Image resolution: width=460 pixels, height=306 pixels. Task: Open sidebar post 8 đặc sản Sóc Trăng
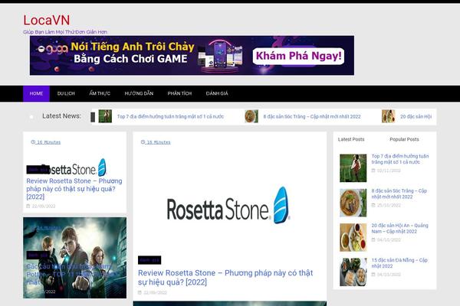[399, 194]
